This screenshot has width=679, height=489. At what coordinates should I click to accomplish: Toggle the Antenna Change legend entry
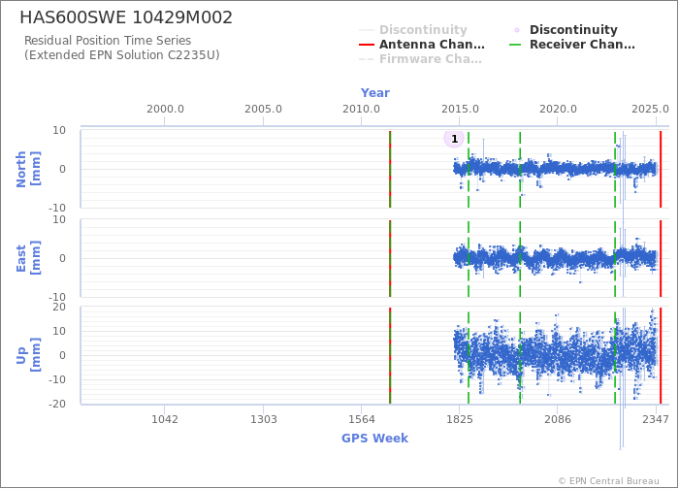pyautogui.click(x=422, y=45)
